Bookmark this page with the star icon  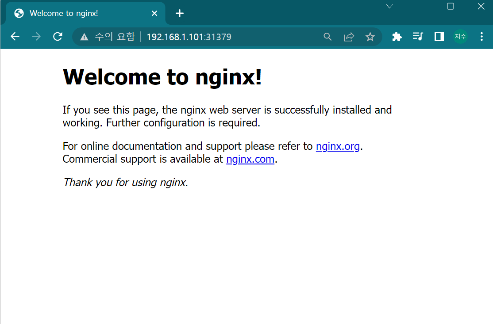coord(370,37)
